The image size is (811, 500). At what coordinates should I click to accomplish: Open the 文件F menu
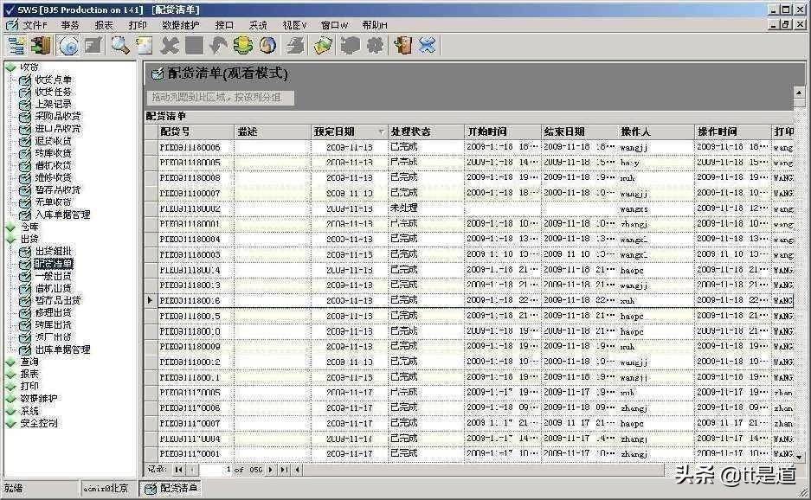click(x=34, y=25)
